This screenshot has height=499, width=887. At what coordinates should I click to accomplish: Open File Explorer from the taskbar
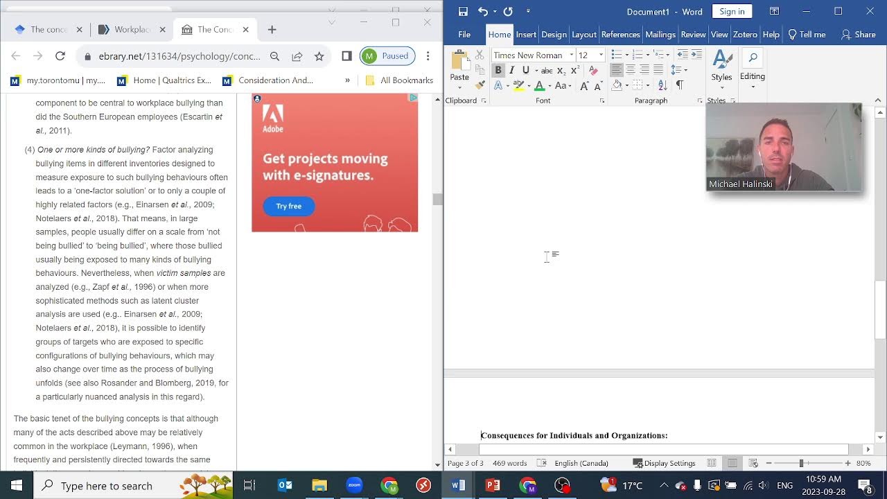319,485
